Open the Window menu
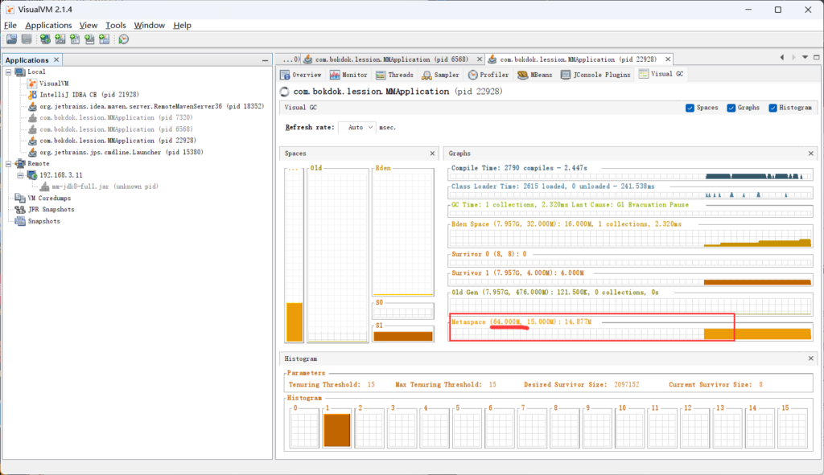 (x=149, y=25)
